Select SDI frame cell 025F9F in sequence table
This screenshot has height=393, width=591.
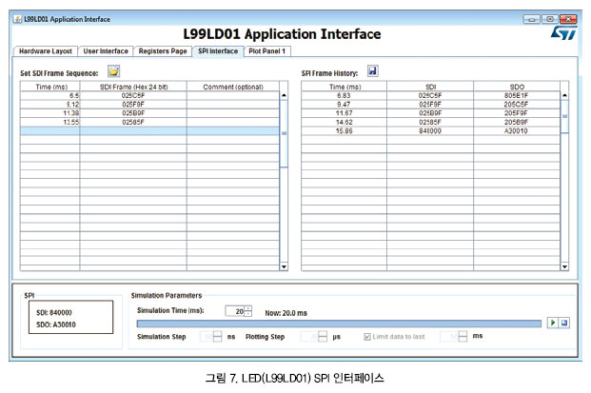point(133,105)
